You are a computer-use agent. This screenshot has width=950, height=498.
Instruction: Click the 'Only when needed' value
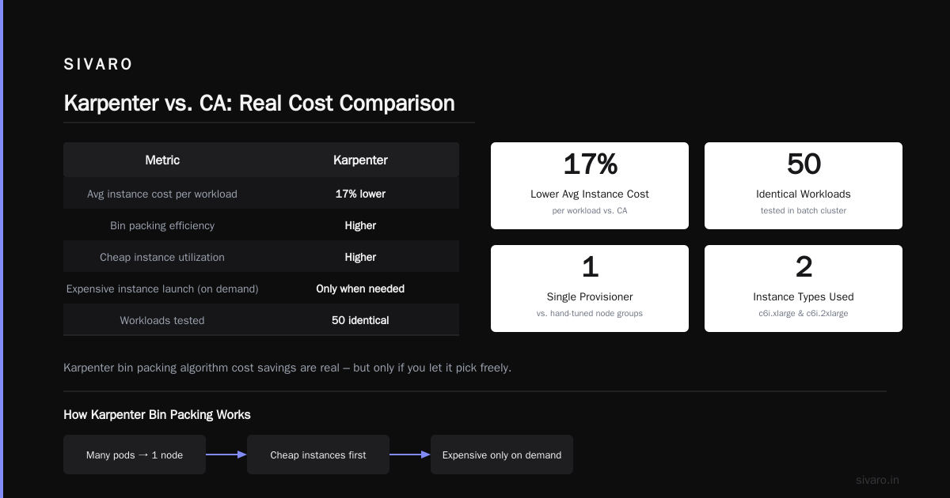[x=360, y=289]
